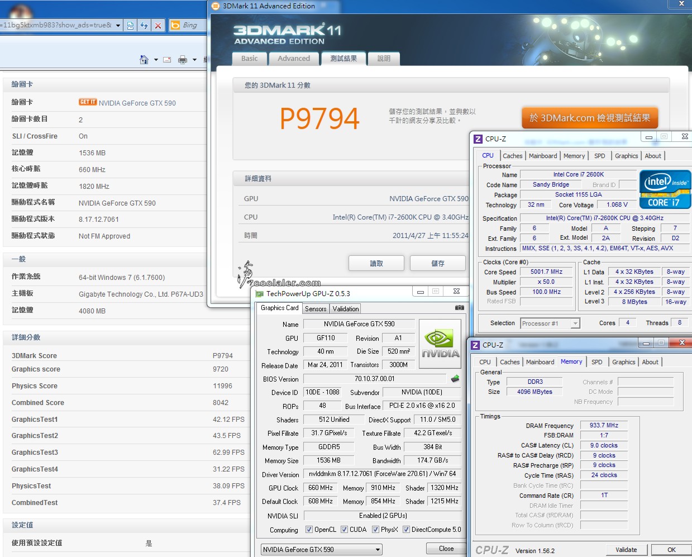Open About tab in CPU-Z memory window
Screen dimensions: 692x557
[650, 362]
